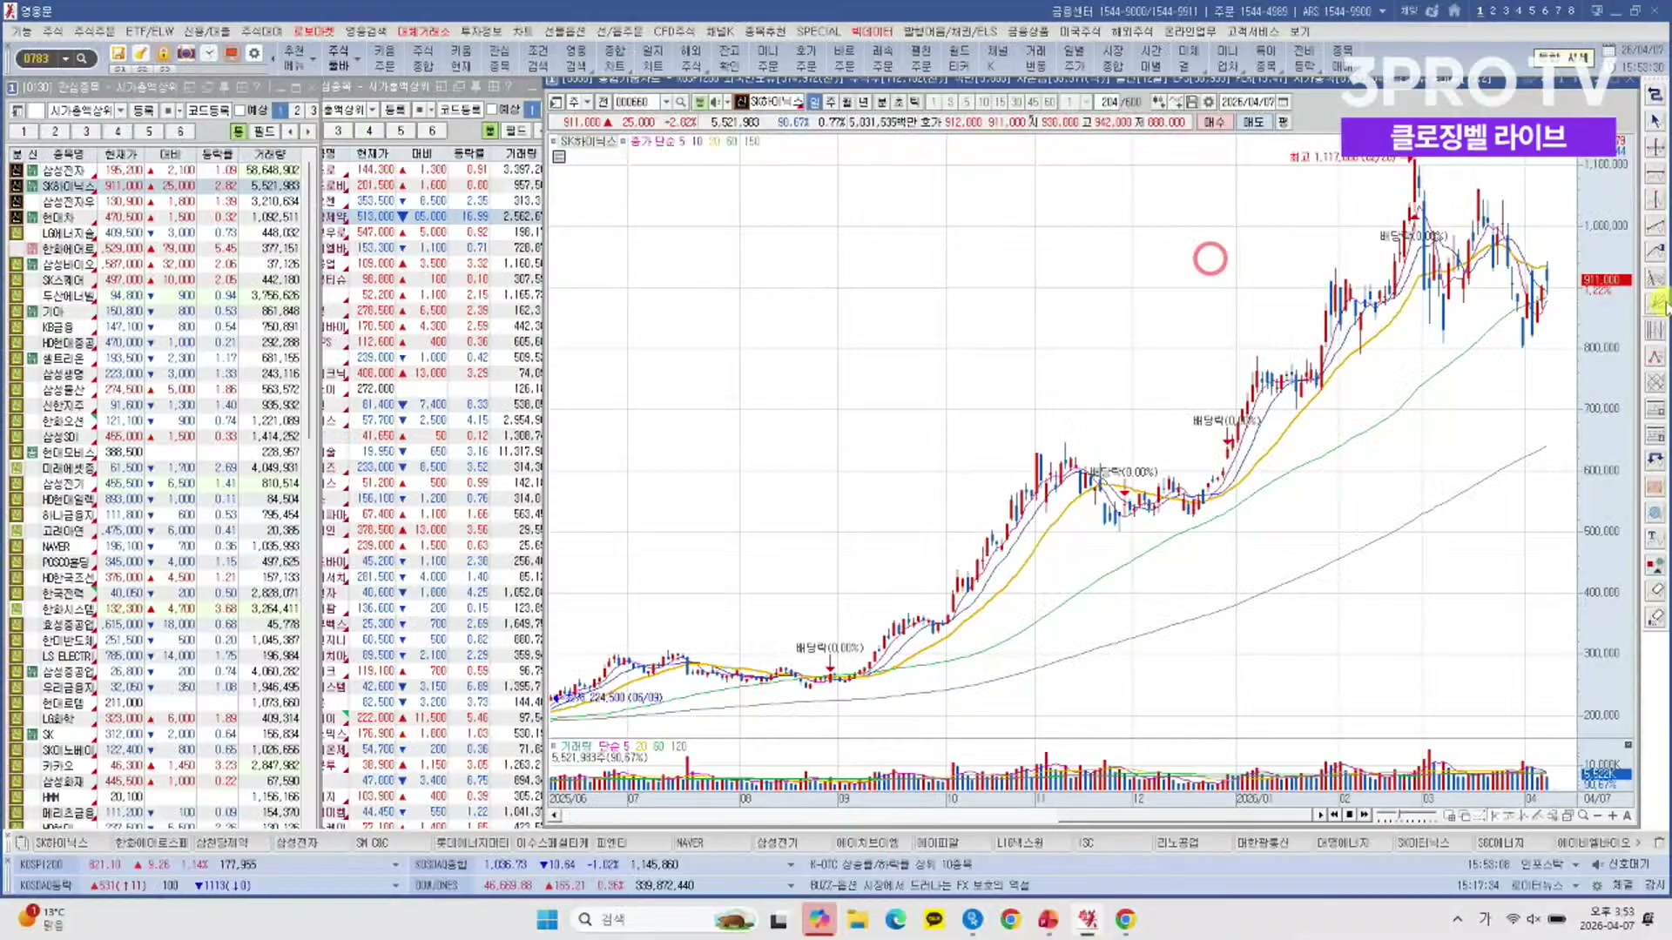The width and height of the screenshot is (1672, 940).
Task: Open settings gear icon in top toolbar
Action: 254,54
